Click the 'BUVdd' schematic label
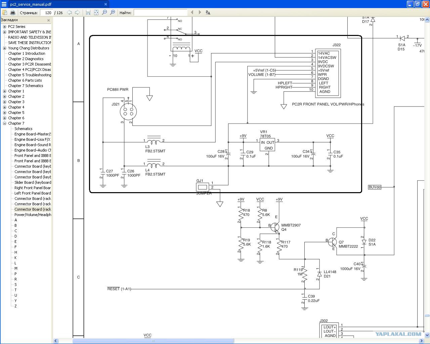The height and width of the screenshot is (344, 430). tap(375, 187)
